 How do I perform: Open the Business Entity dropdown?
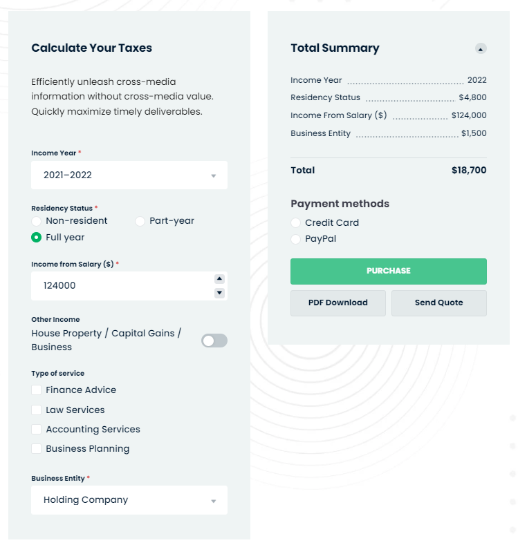coord(129,500)
